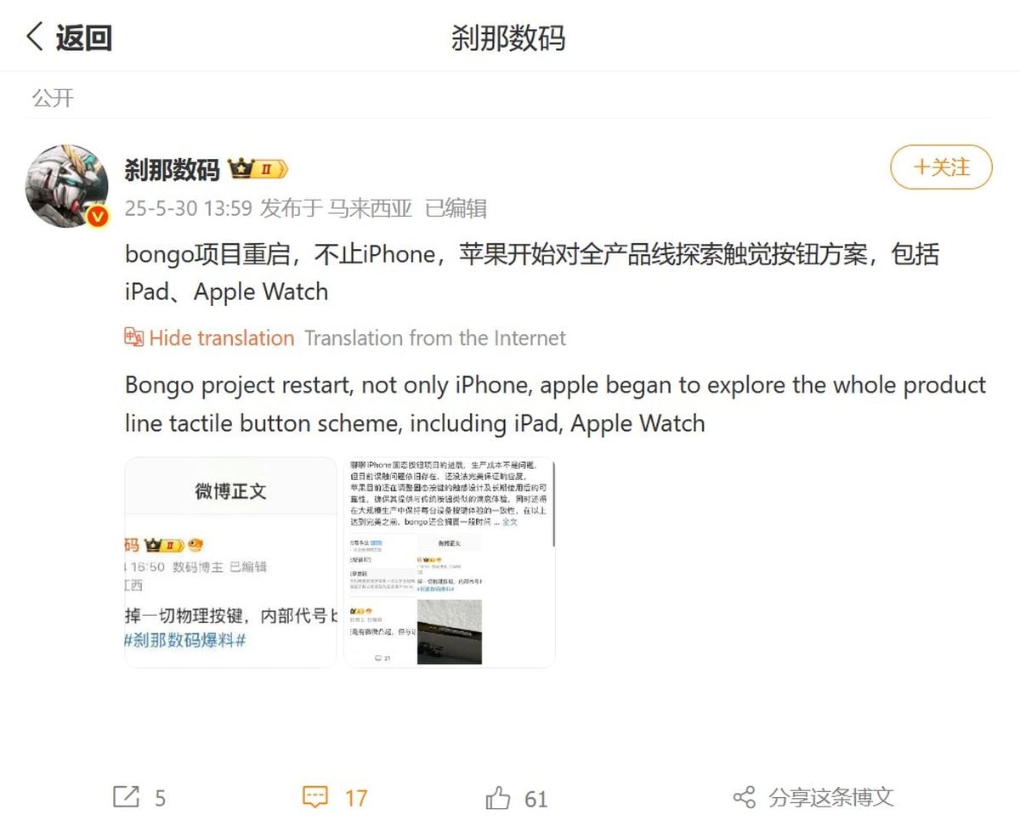Click the 17 comments count
Screen dimensions: 1020x826
[x=356, y=798]
